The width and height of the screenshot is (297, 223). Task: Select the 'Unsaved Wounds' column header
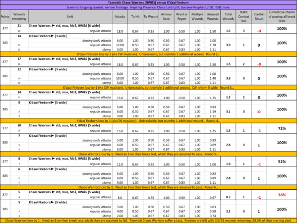tap(213, 16)
